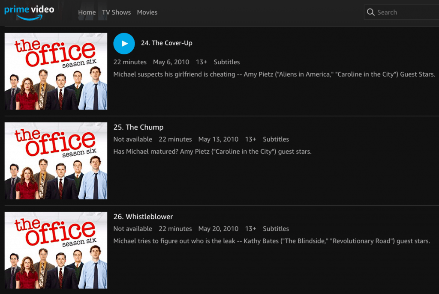Click Subtitles label for The Chump
Image resolution: width=439 pixels, height=294 pixels.
[x=276, y=139]
